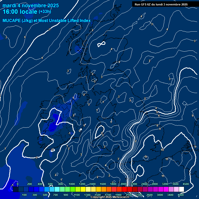The width and height of the screenshot is (199, 199).
Task: Click the (+33h) forecast offset text
Action: pos(45,12)
